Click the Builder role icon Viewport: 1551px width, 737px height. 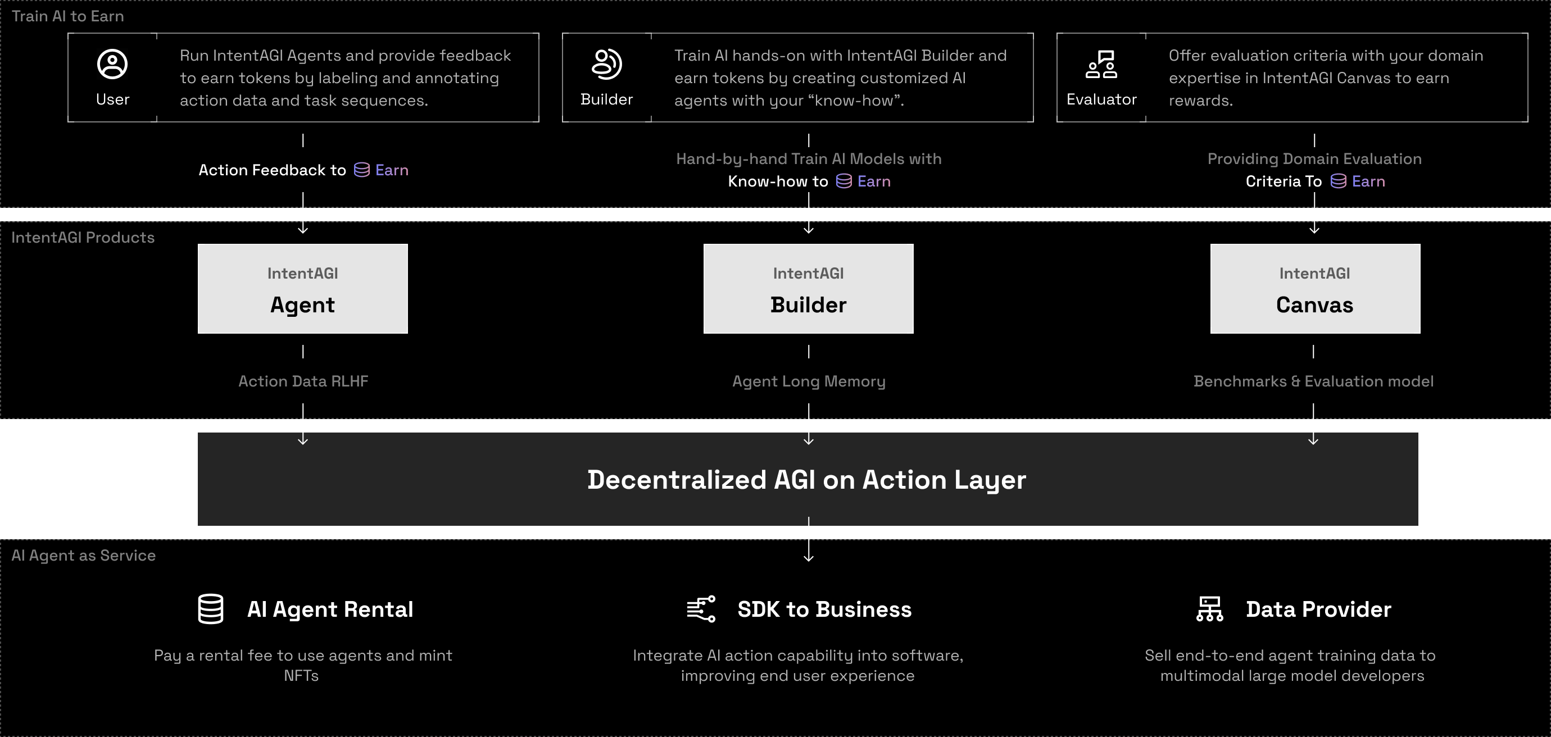pyautogui.click(x=606, y=65)
